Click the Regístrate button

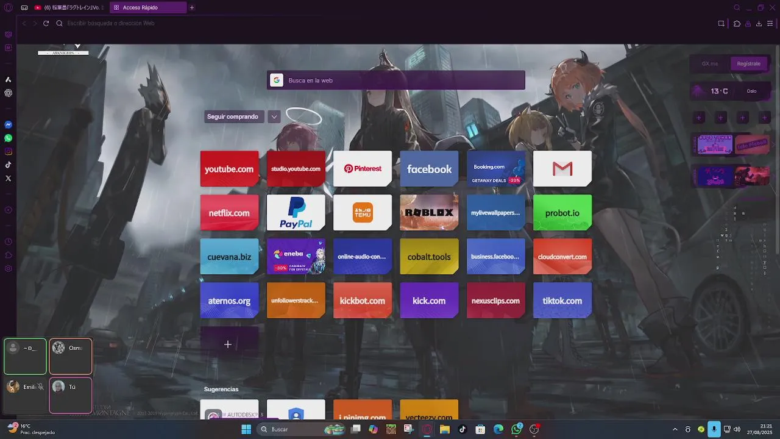click(748, 63)
